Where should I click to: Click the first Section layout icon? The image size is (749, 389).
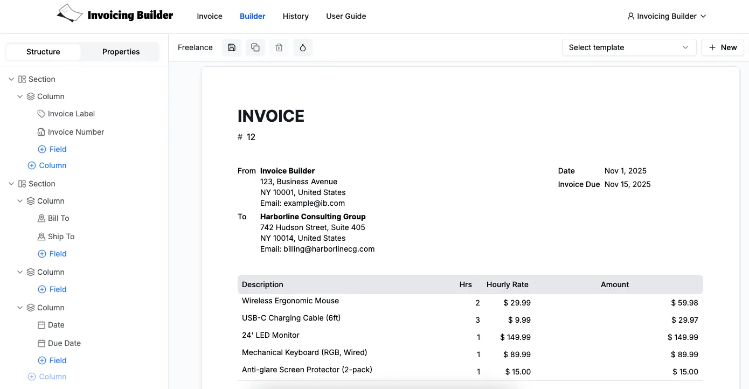22,79
